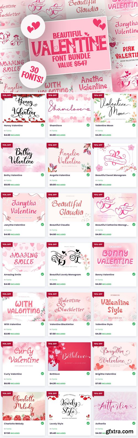Open the Amazing Smile font preview image
Image resolution: width=138 pixels, height=438 pixels.
click(24, 257)
